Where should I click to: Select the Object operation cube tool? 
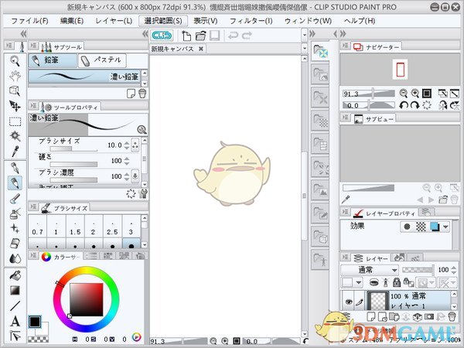[15, 91]
